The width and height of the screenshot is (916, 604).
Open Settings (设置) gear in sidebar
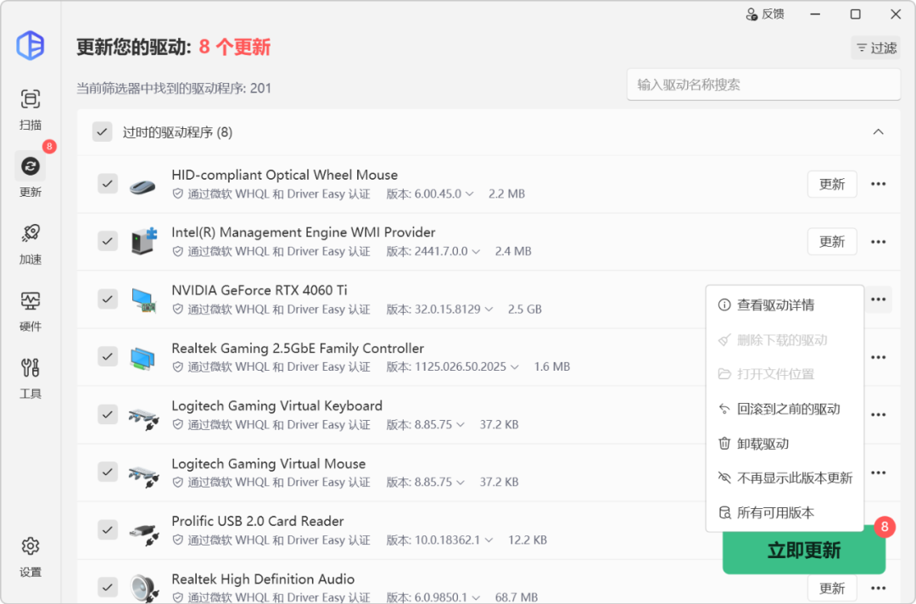(x=31, y=556)
